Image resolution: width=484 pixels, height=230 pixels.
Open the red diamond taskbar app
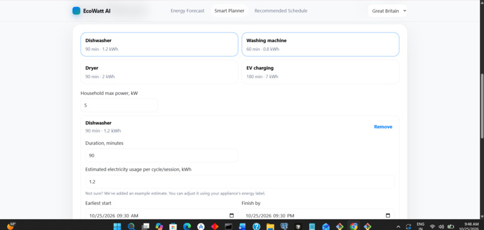pyautogui.click(x=214, y=226)
